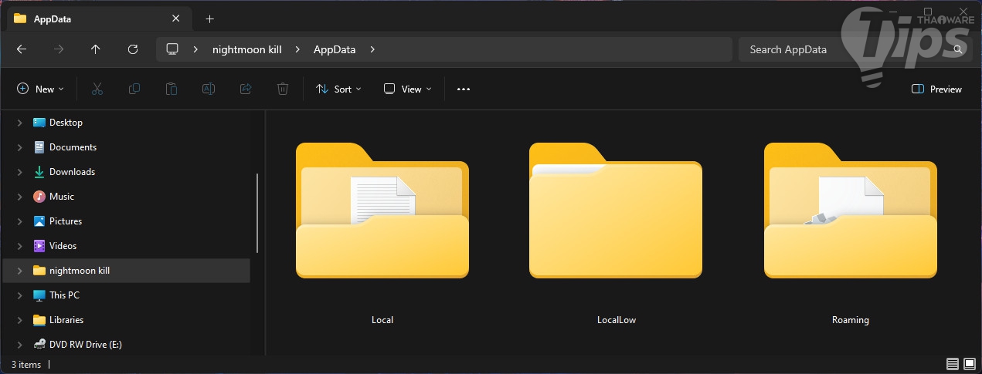Click the Paste clipboard icon
The image size is (982, 374).
172,89
